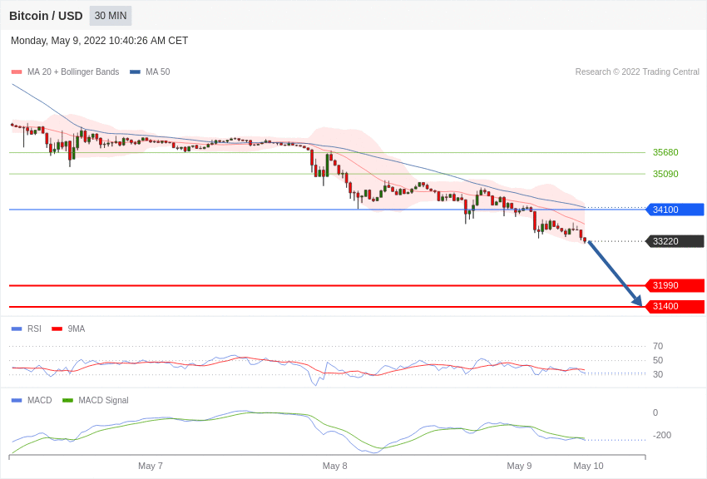707x479 pixels.
Task: Toggle MA 20 + Bollinger Bands legend swatch
Action: 17,72
